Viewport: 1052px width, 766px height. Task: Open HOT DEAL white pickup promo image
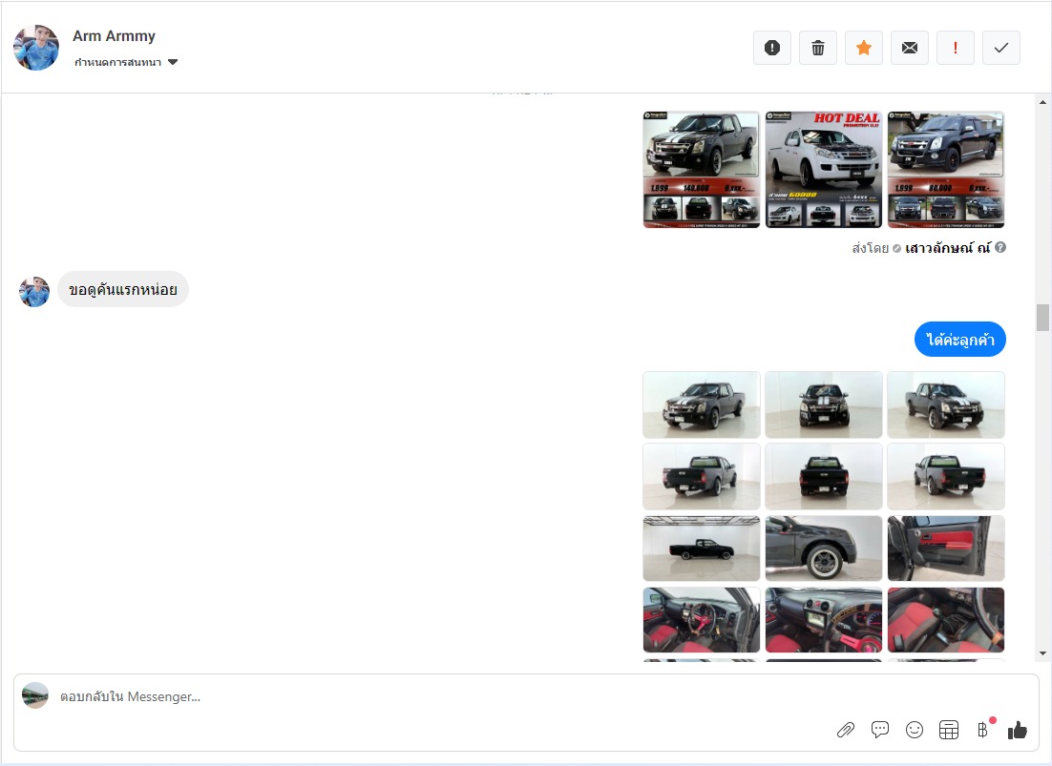(x=824, y=170)
